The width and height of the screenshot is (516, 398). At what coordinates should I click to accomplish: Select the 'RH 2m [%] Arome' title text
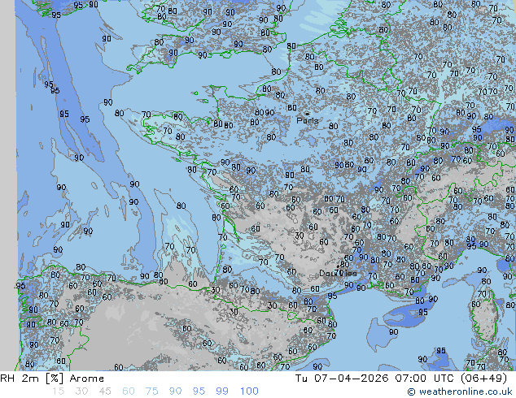click(x=52, y=379)
